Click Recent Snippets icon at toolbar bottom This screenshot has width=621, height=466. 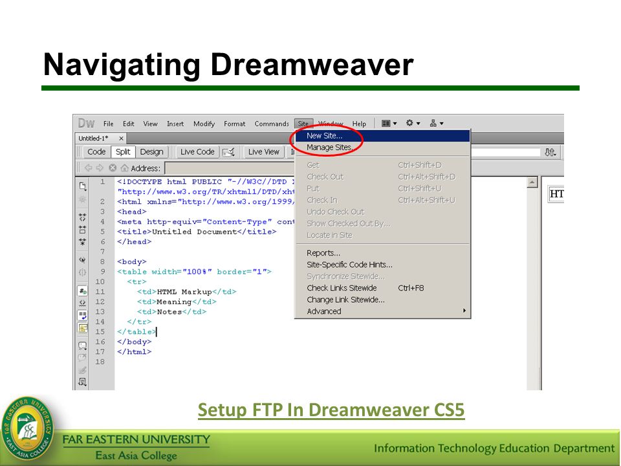[82, 382]
